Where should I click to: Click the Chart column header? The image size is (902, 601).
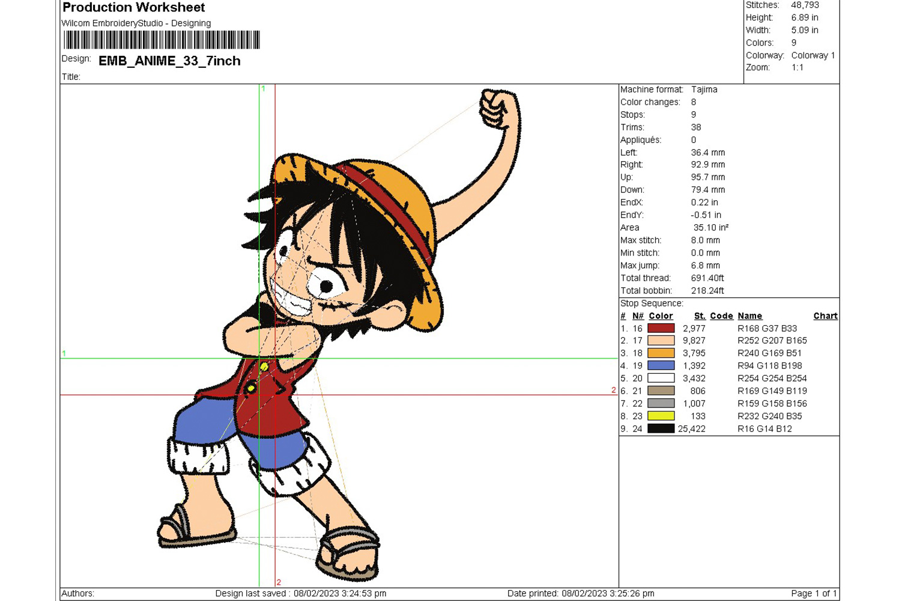[825, 316]
